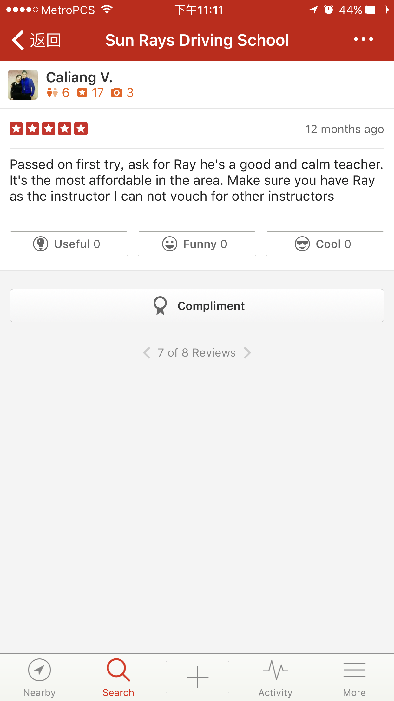Tap the back arrow in header
This screenshot has height=701, width=394.
[x=18, y=40]
